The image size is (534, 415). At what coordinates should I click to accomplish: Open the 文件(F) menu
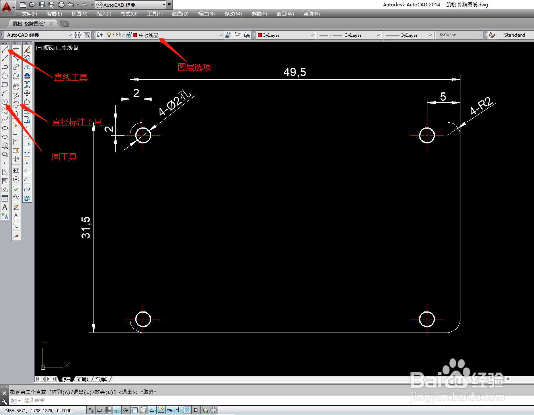pos(29,14)
